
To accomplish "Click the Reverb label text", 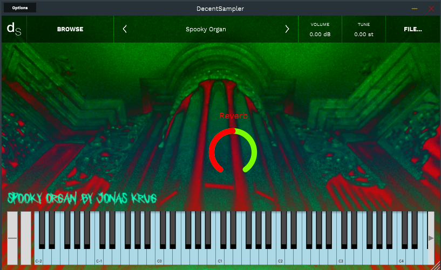I will pos(233,116).
